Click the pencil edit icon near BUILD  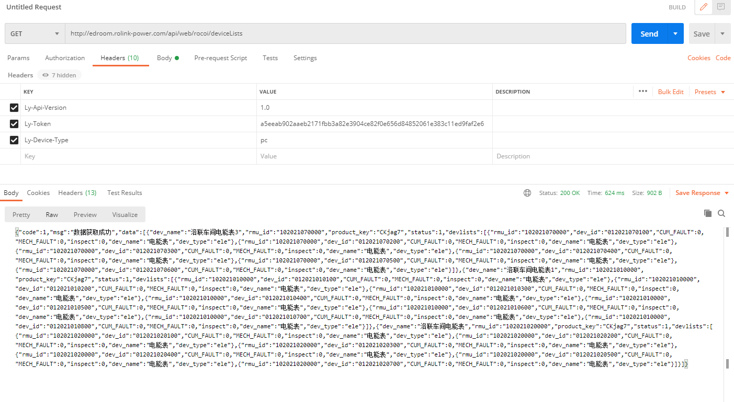pyautogui.click(x=703, y=7)
